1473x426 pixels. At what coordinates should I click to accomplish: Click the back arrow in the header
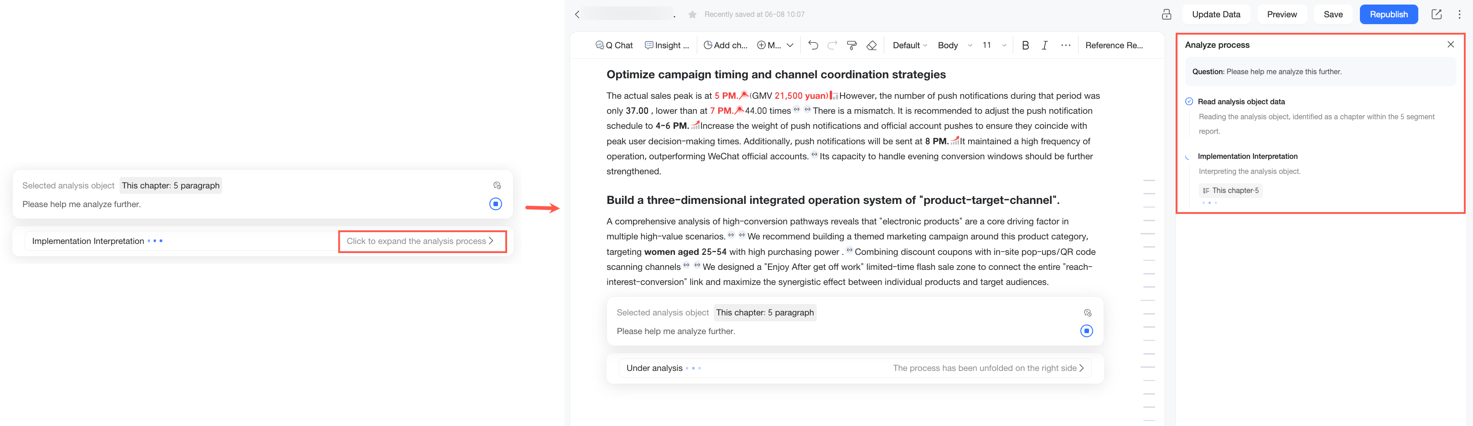pyautogui.click(x=577, y=14)
